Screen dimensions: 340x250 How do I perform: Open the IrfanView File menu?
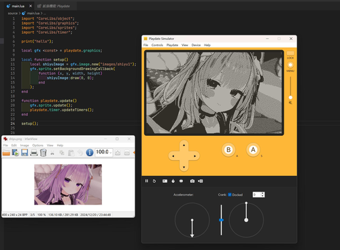[x=5, y=145]
